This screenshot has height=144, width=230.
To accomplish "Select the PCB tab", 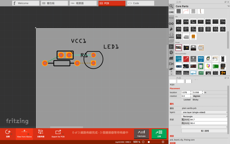I will click(x=112, y=3).
